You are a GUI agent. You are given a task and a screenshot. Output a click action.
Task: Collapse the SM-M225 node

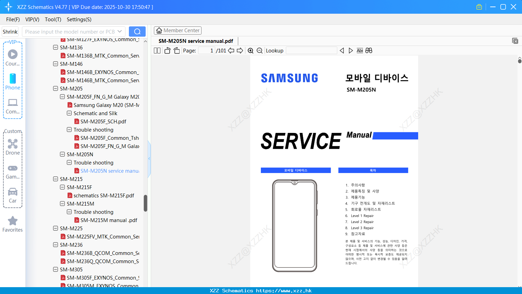tap(56, 228)
